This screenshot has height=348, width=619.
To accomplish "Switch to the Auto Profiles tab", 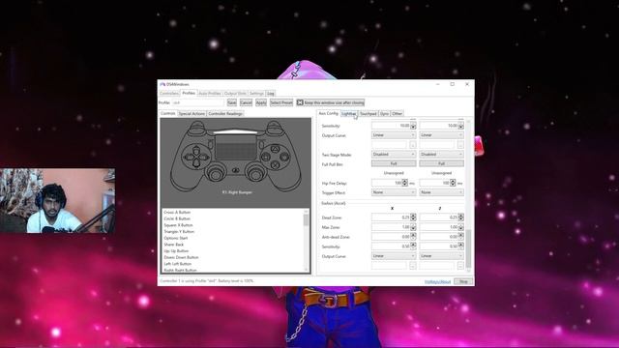I will (210, 94).
